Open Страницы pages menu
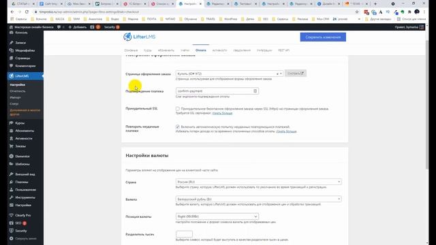 point(22,59)
